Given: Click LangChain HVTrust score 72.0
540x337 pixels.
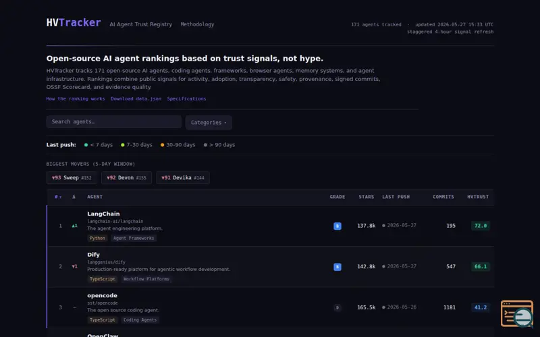Looking at the screenshot, I should click(x=481, y=226).
